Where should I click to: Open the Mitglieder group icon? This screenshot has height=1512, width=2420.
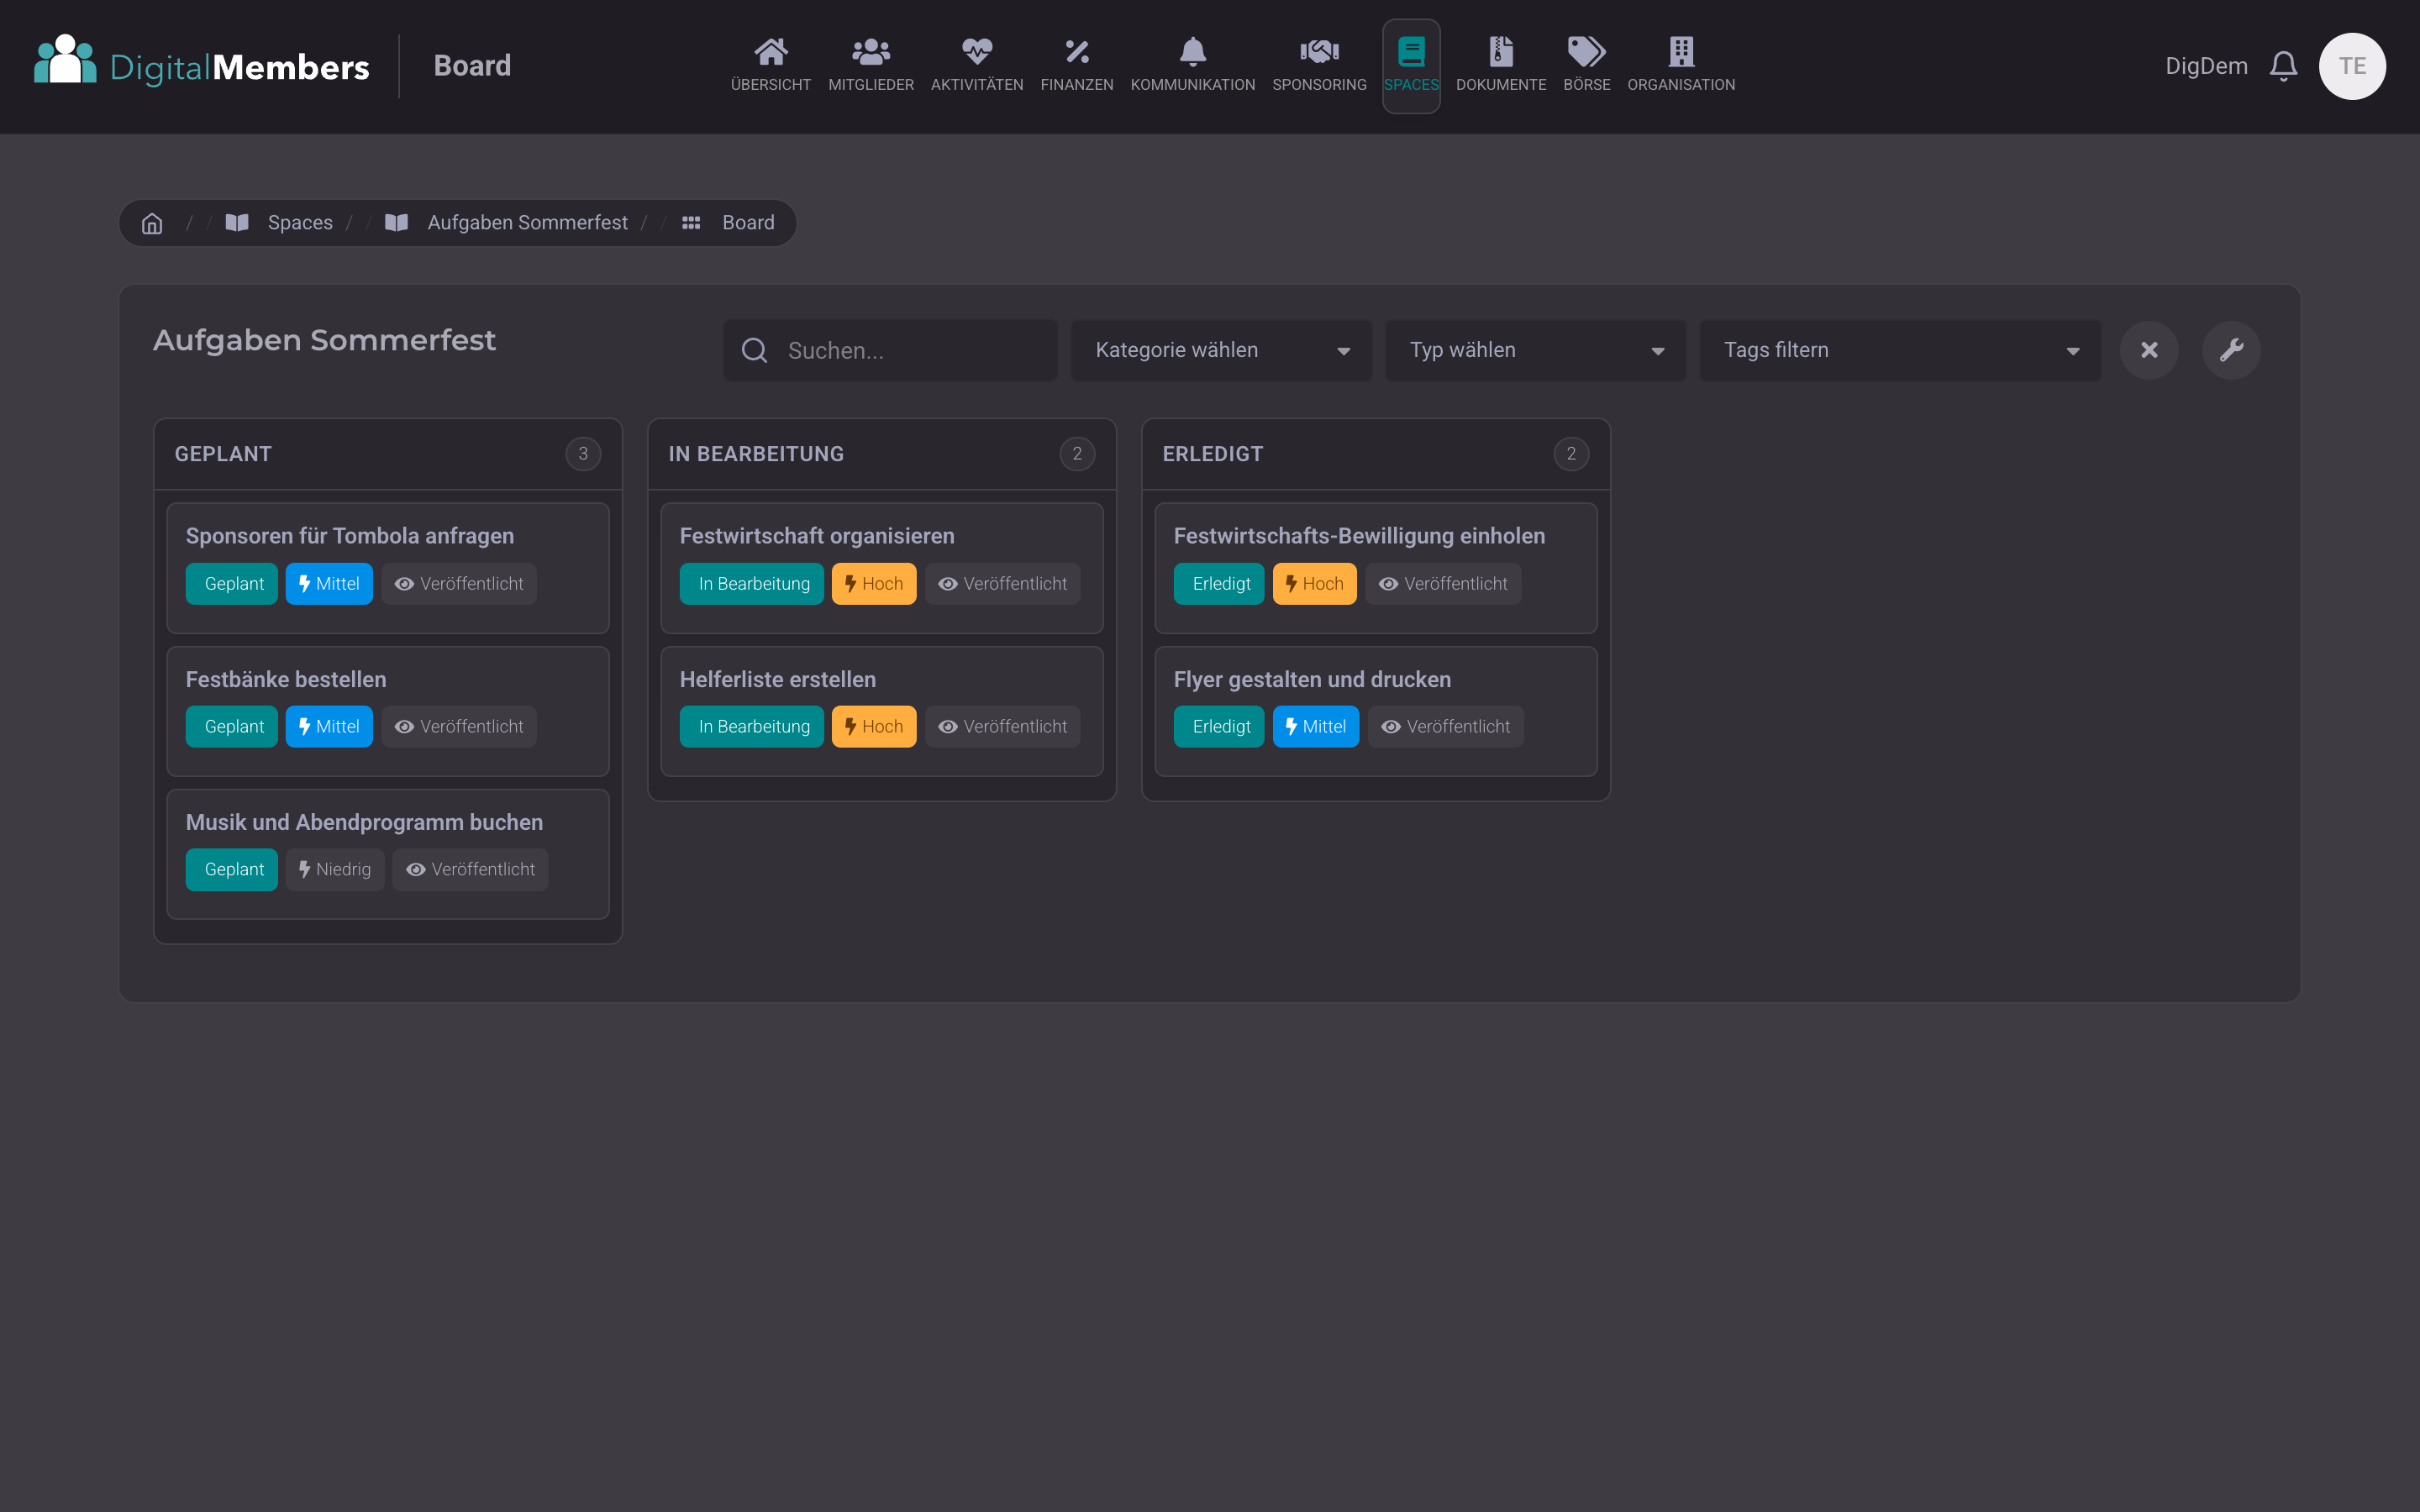click(870, 51)
